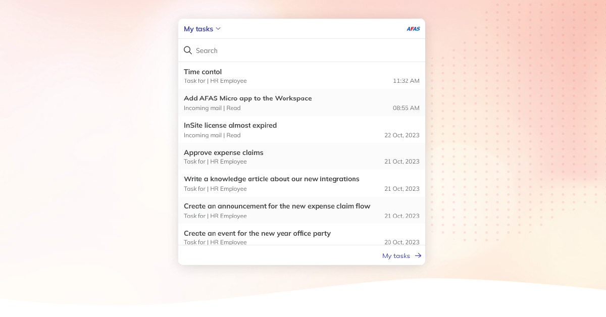
Task: Follow the My tasks link at bottom
Action: 396,256
